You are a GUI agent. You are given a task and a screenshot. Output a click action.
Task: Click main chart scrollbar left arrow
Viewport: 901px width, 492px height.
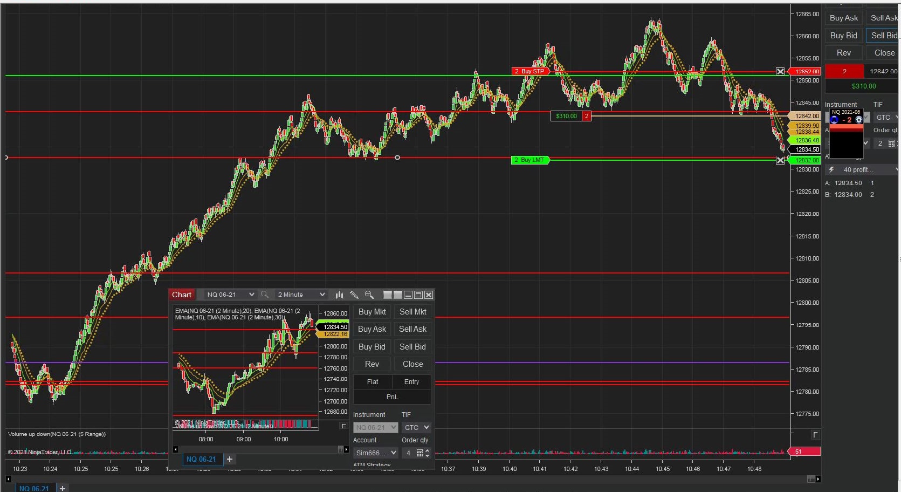(x=8, y=479)
